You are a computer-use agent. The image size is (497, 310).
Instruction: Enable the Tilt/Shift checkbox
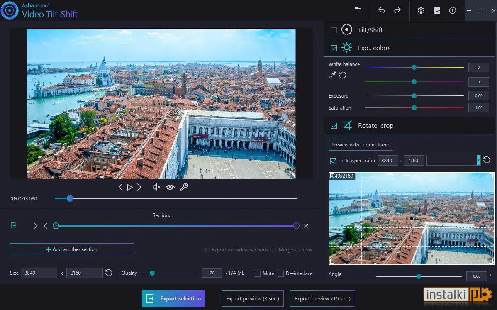334,30
